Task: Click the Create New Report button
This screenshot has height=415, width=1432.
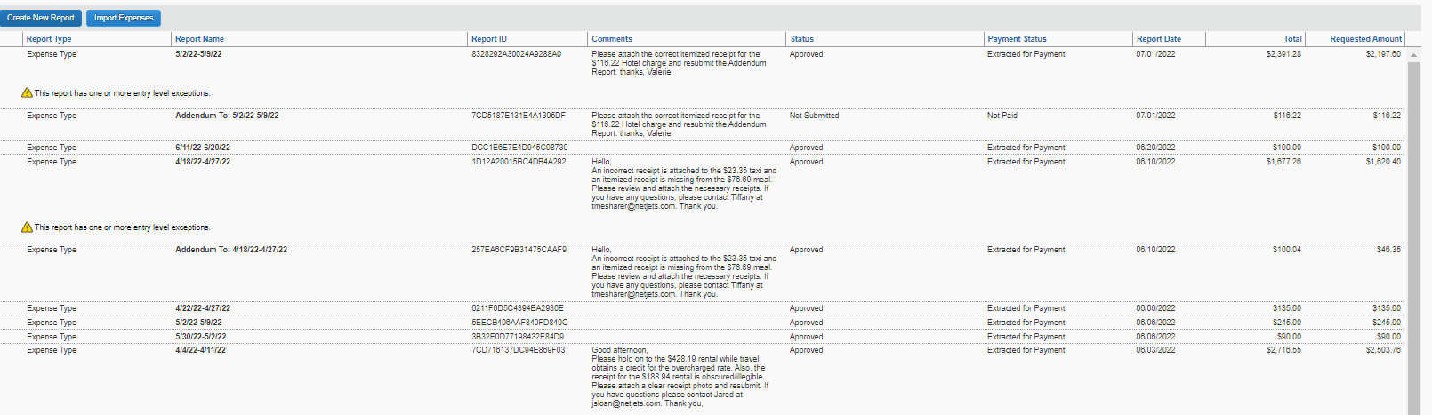Action: pos(41,18)
